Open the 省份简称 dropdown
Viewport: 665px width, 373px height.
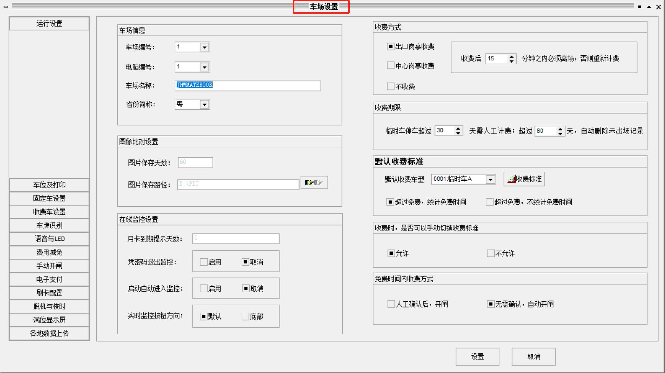[x=205, y=104]
